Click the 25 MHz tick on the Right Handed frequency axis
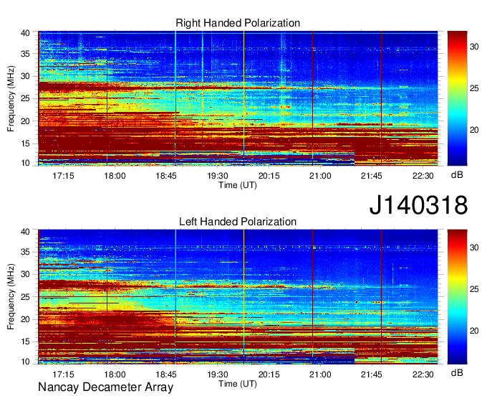The image size is (487, 396). coord(25,98)
